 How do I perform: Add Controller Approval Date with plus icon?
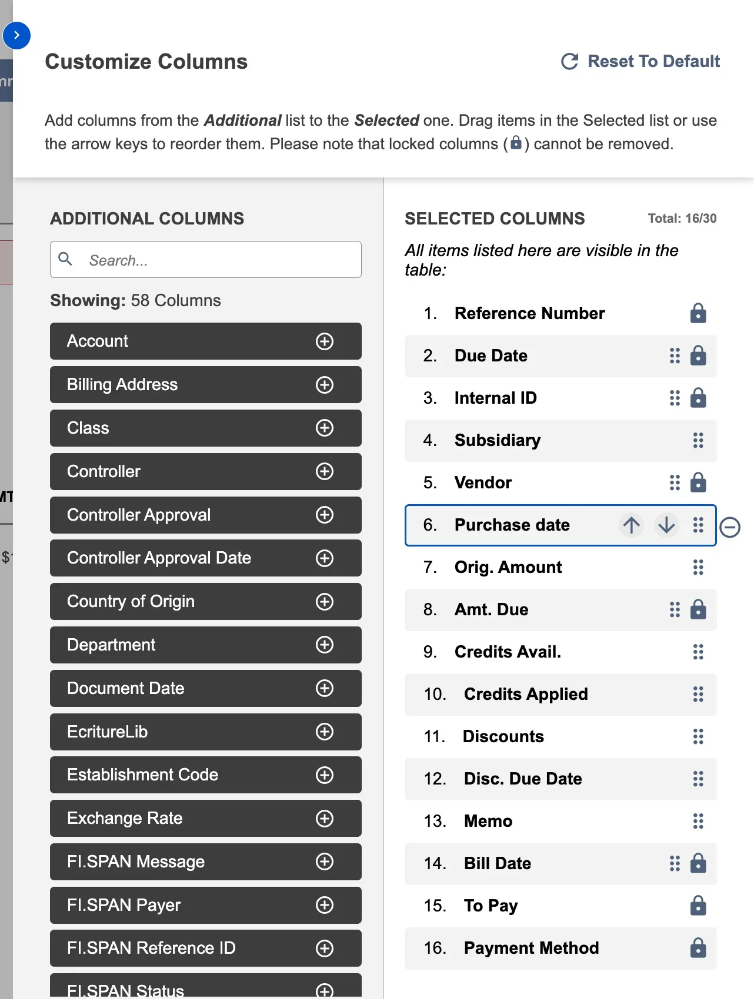pos(325,558)
